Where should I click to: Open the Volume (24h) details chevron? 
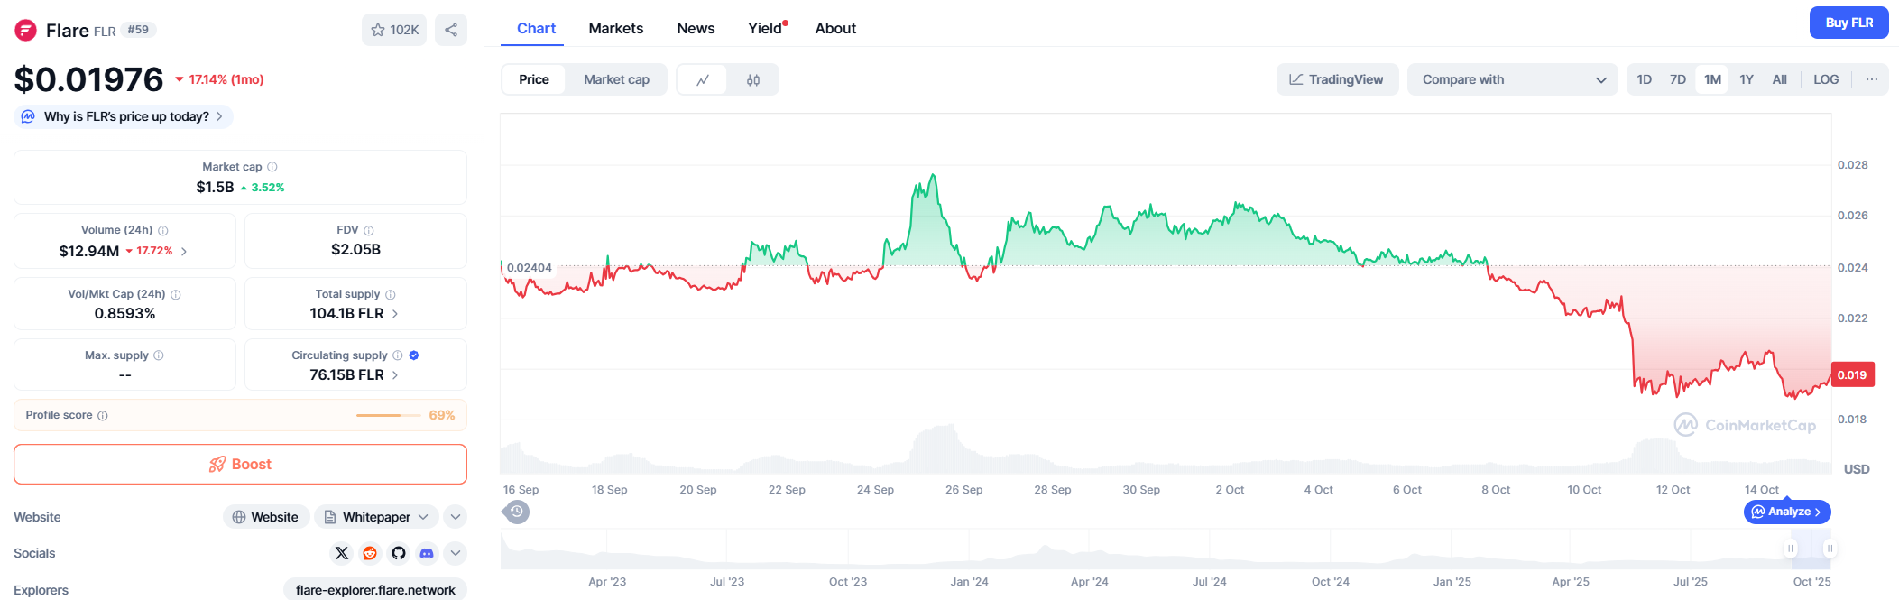tap(184, 252)
